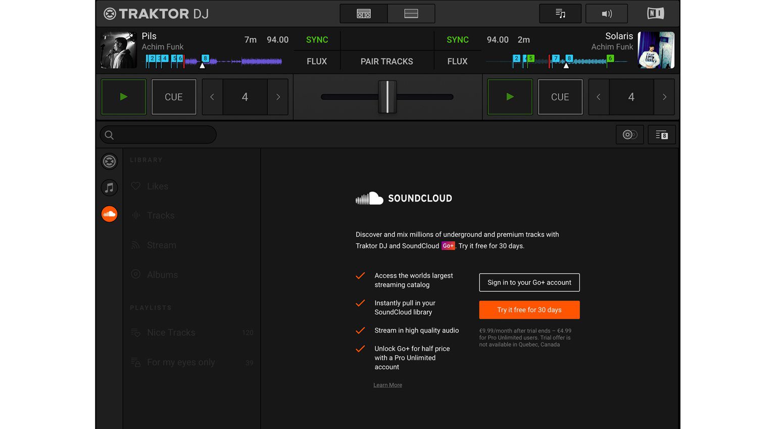Screen dimensions: 778x429
Task: Click the left deck 94.00 BPM value
Action: (x=278, y=40)
